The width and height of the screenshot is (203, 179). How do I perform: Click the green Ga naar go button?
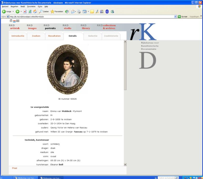coord(183,17)
